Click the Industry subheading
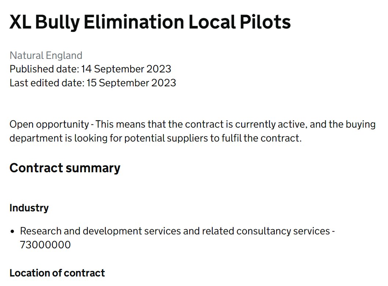 (29, 208)
